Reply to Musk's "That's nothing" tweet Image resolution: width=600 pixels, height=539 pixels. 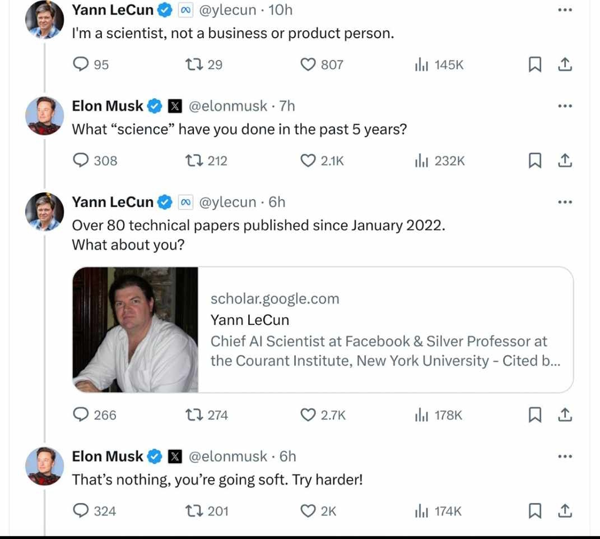82,512
